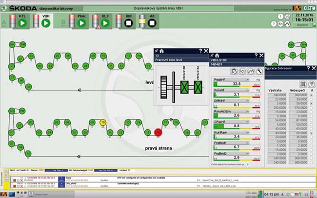
Task: Click the 04:15 pm taskbar clock
Action: tap(272, 195)
